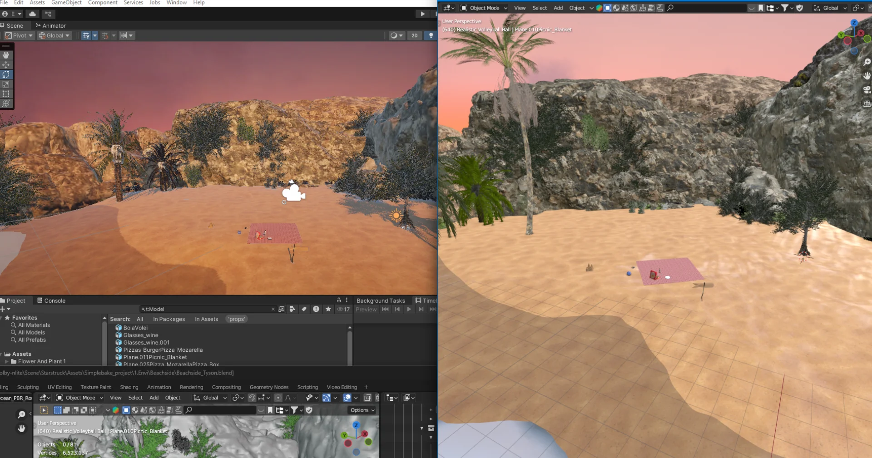The width and height of the screenshot is (872, 458).
Task: Open the GameObject menu in Unity
Action: coord(66,3)
